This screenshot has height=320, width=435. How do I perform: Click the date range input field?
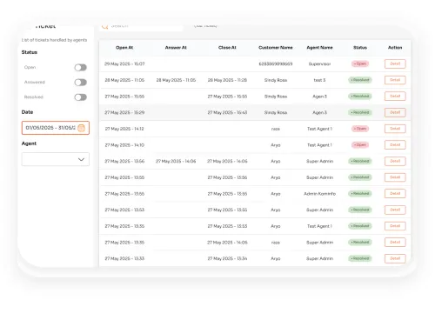click(x=56, y=128)
